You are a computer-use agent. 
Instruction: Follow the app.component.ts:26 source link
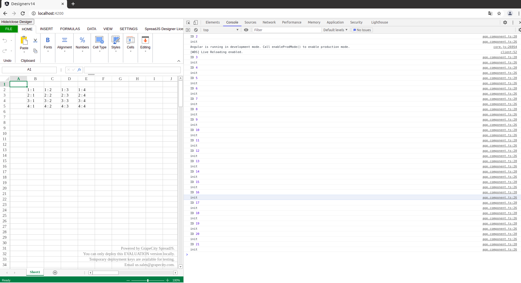(499, 42)
